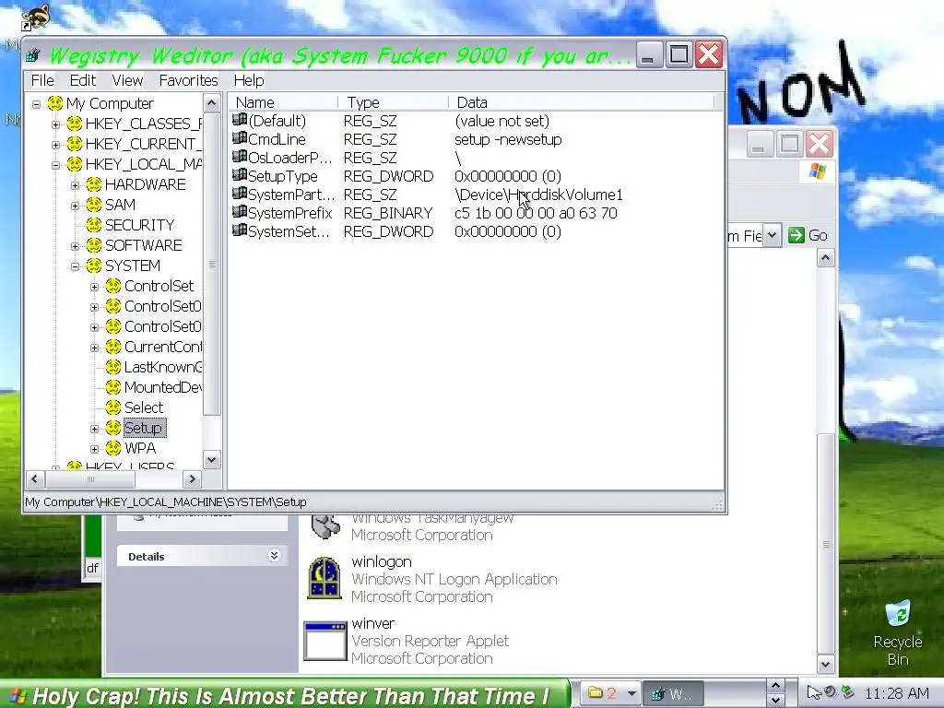Viewport: 944px width, 708px height.
Task: Open the Favorites menu
Action: click(x=188, y=81)
